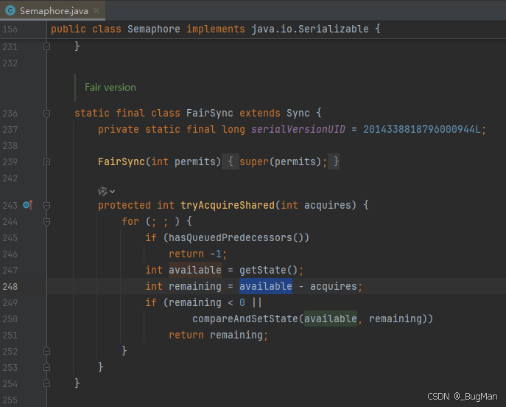Image resolution: width=506 pixels, height=407 pixels.
Task: Click the folded closing brace placeholder on line 239
Action: click(334, 161)
